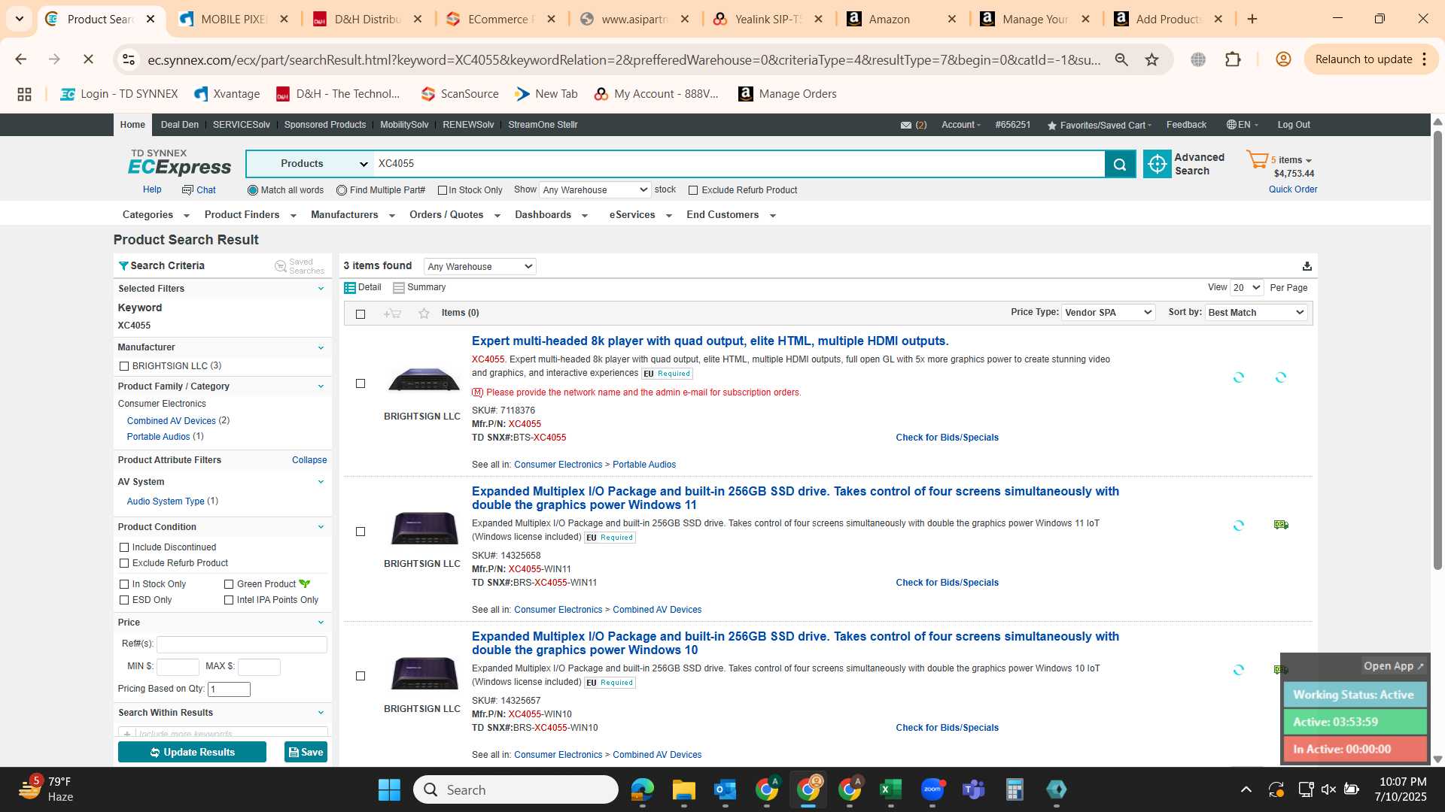
Task: Open Sort by Best Match dropdown
Action: 1255,313
